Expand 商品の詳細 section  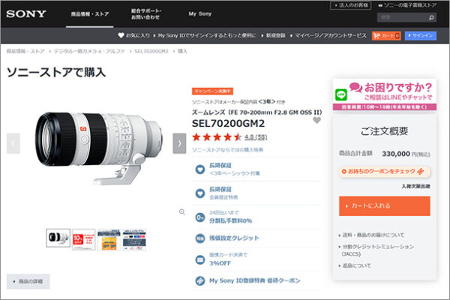[x=28, y=281]
